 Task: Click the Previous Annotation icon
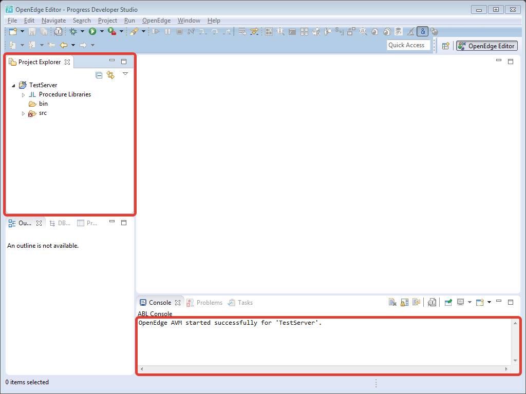pos(32,45)
